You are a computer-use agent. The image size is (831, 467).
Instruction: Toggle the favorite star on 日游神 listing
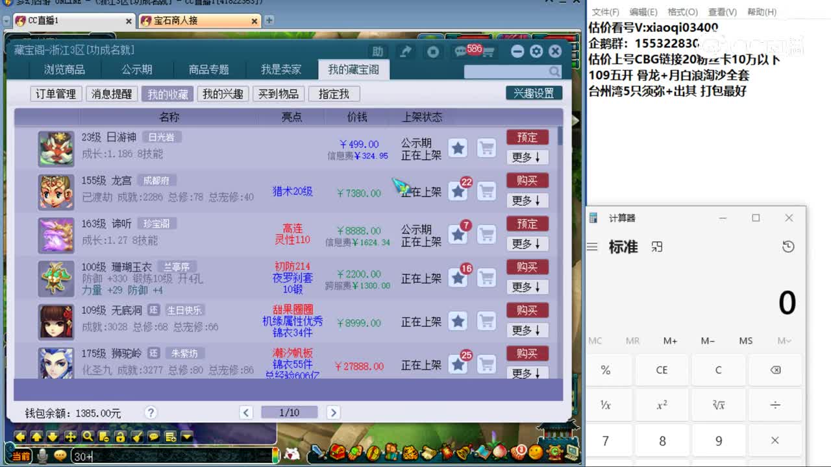[458, 149]
